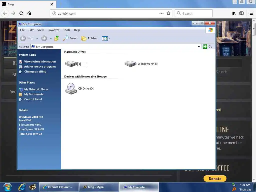The width and height of the screenshot is (256, 192).
Task: Open the Tools menu
Action: [66, 30]
